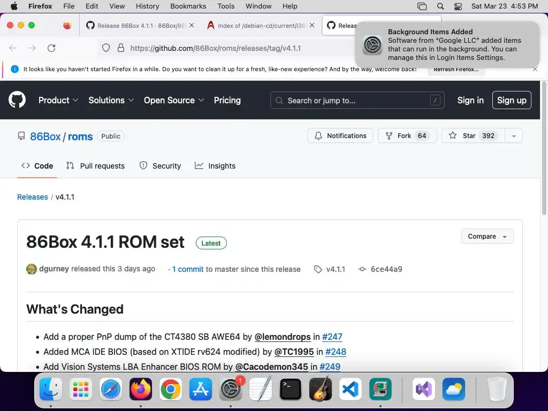Open the @lemondrops user mention
Screen dimensions: 548x411
[x=283, y=337]
